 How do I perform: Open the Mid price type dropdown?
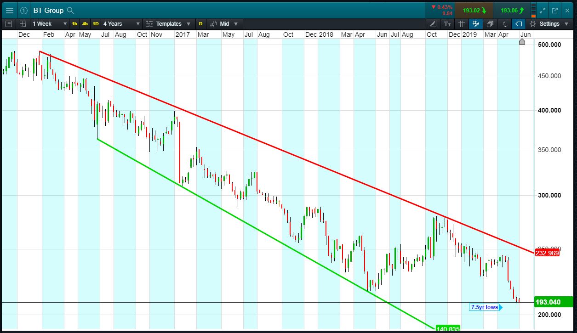224,23
